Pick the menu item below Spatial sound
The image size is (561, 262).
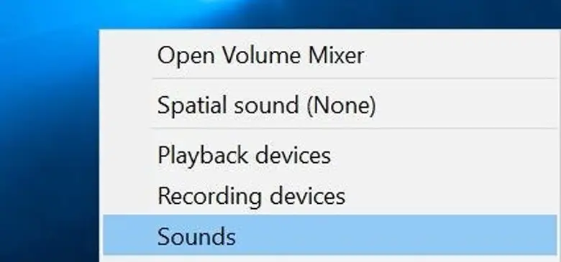(330, 155)
